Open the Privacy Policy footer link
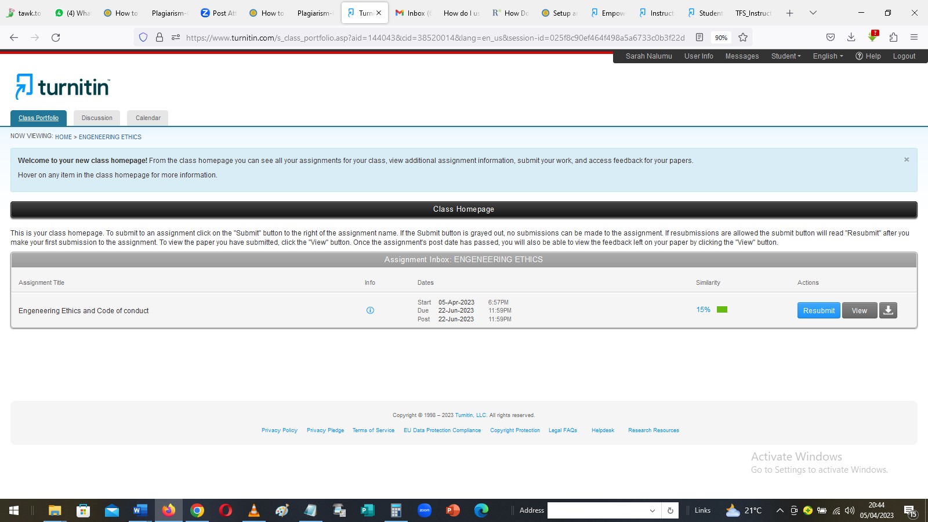The image size is (928, 522). click(x=279, y=430)
